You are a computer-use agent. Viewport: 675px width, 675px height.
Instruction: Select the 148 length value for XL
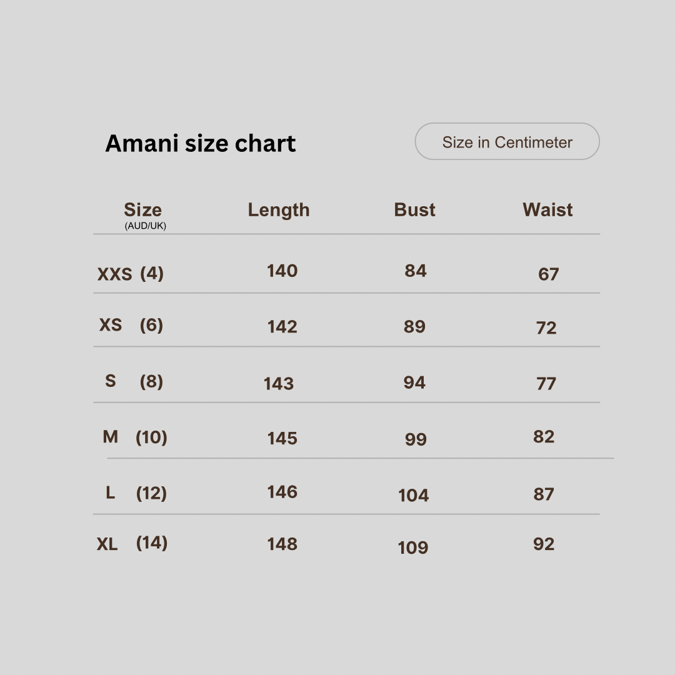tap(282, 544)
